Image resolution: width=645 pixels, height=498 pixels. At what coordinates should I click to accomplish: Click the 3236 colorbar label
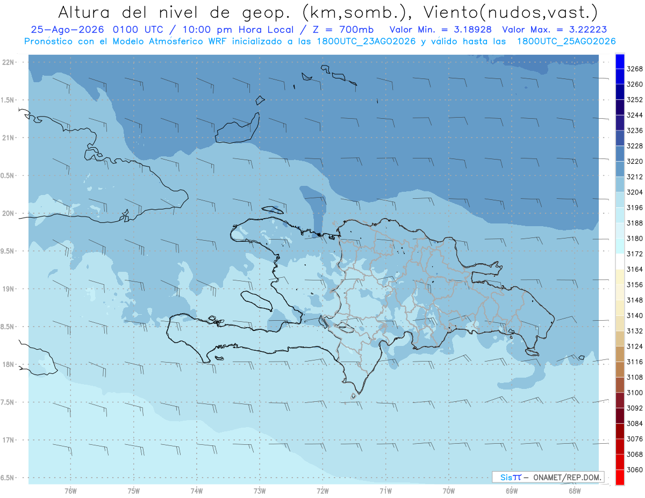point(635,131)
